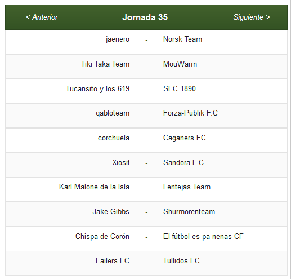Select Forza-Publik F.C
The height and width of the screenshot is (279, 291).
190,113
